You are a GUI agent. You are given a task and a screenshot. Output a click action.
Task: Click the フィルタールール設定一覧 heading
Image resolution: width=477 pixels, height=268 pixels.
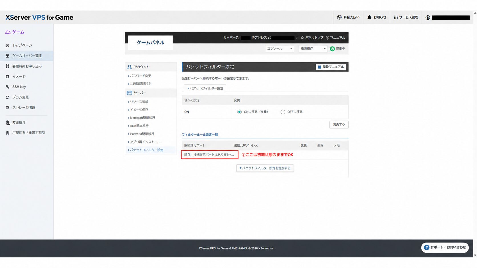[200, 135]
